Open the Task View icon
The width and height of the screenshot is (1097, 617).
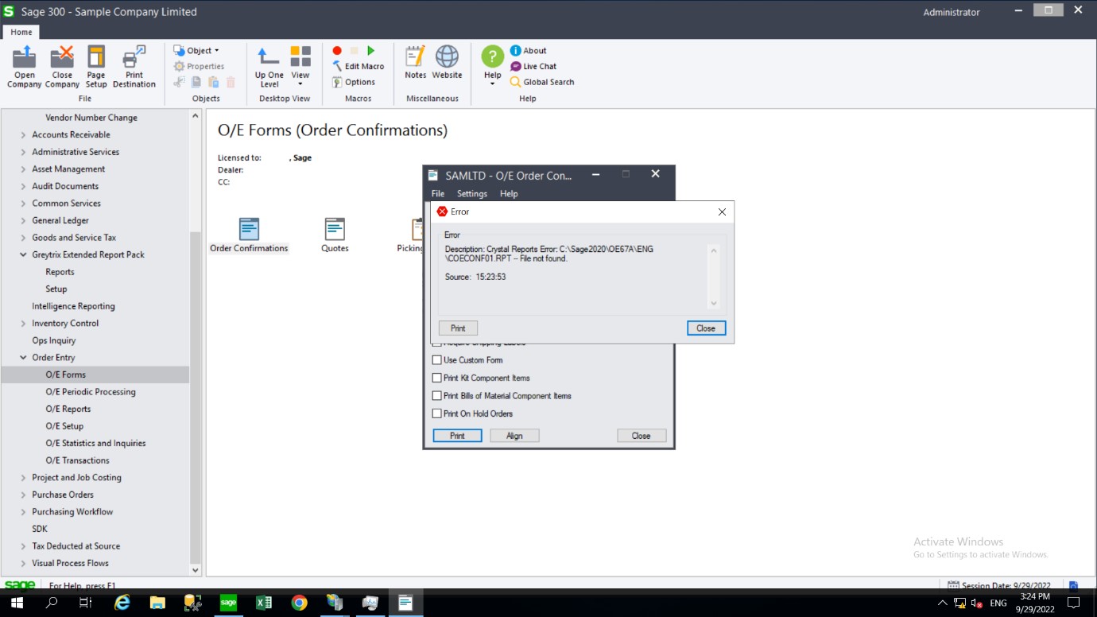tap(87, 603)
